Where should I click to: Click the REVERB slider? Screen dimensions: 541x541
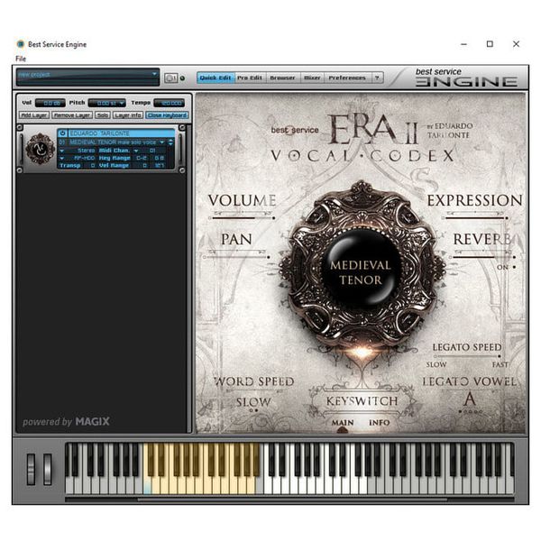pos(483,257)
